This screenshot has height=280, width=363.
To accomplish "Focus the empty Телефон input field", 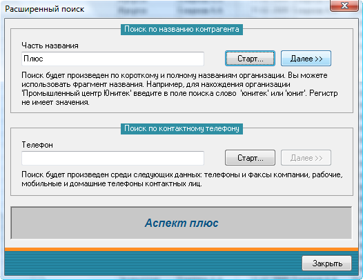I will 112,159.
